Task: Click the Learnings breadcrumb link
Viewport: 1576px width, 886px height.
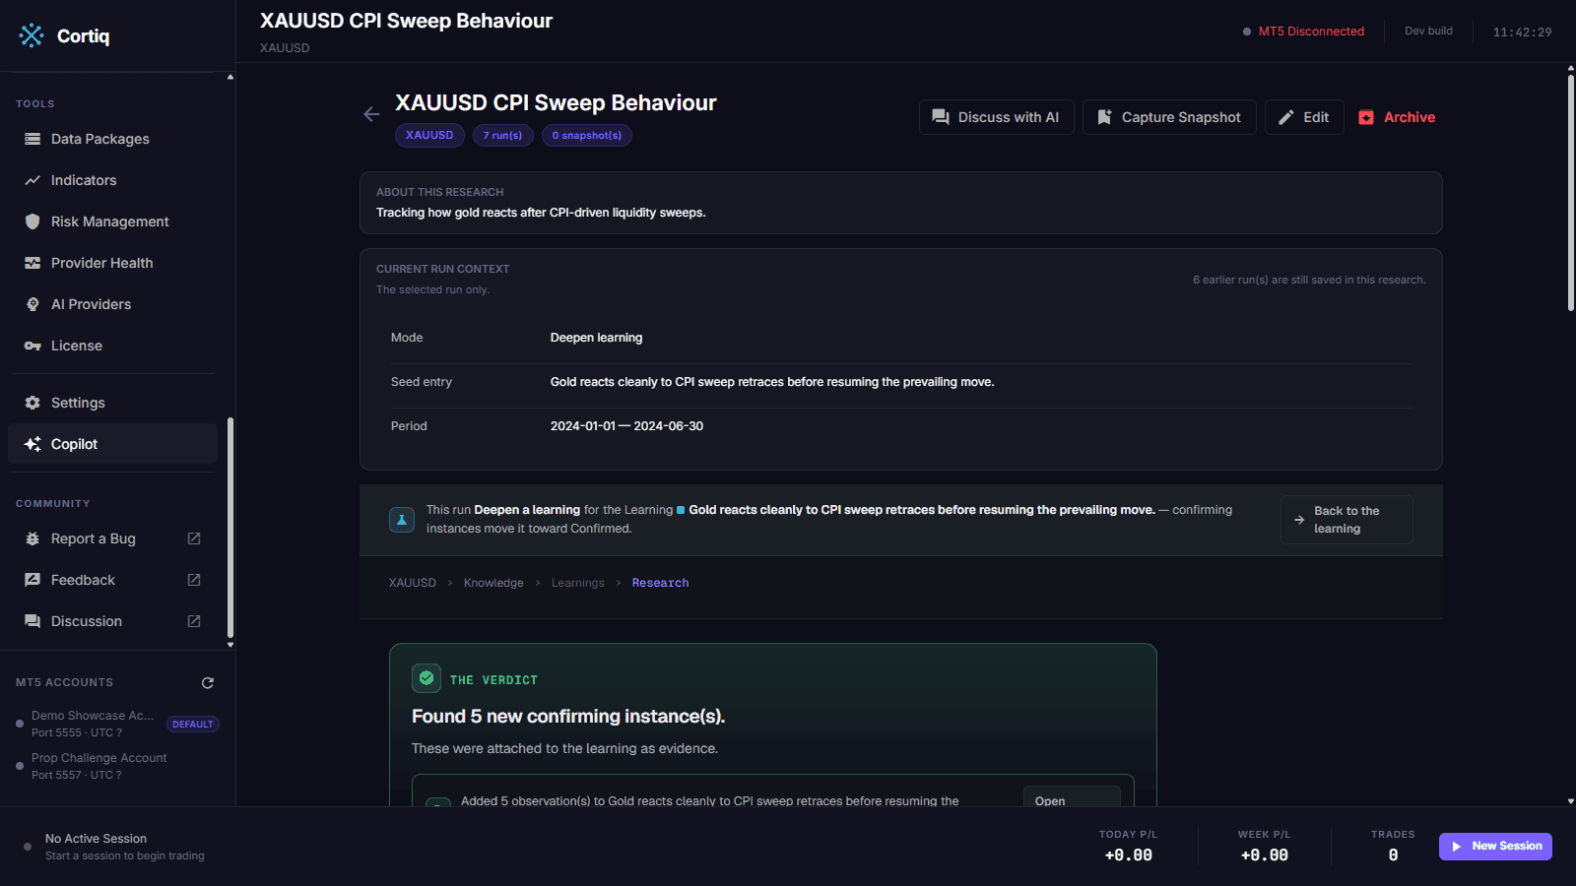Action: [578, 583]
